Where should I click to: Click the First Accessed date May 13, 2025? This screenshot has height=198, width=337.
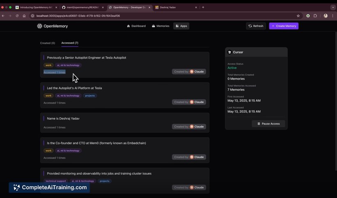pyautogui.click(x=244, y=100)
